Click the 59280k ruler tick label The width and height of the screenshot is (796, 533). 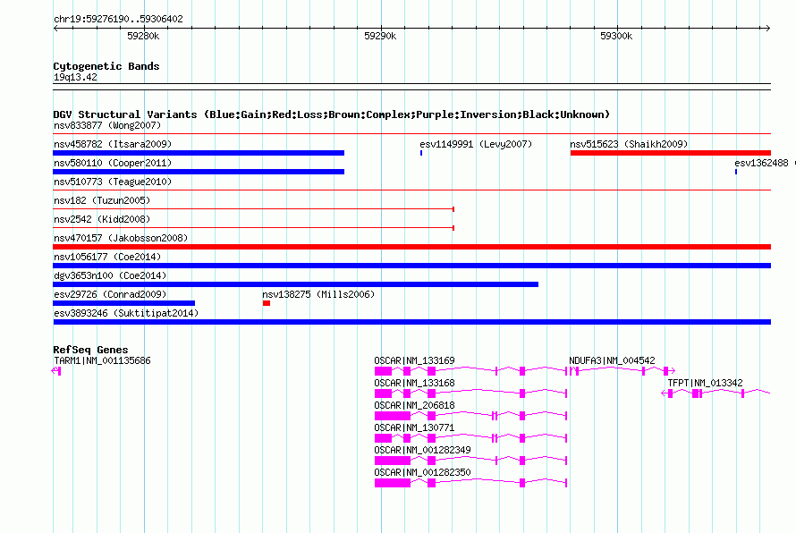tap(143, 36)
